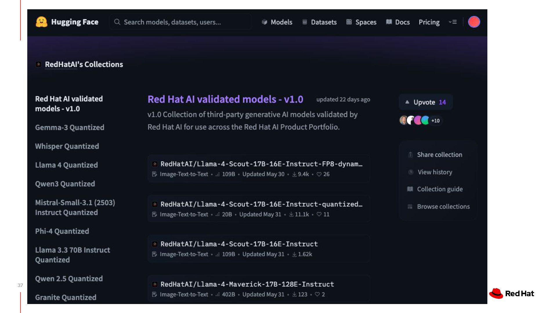Click the Browse collections grid icon
This screenshot has width=557, height=313.
410,207
